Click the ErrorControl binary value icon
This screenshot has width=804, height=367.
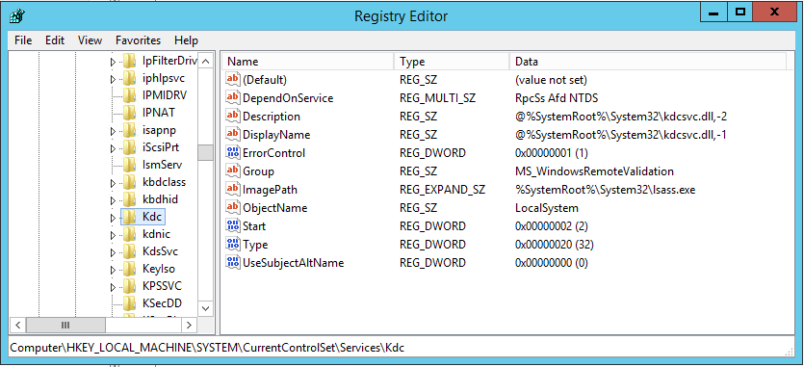click(x=233, y=153)
